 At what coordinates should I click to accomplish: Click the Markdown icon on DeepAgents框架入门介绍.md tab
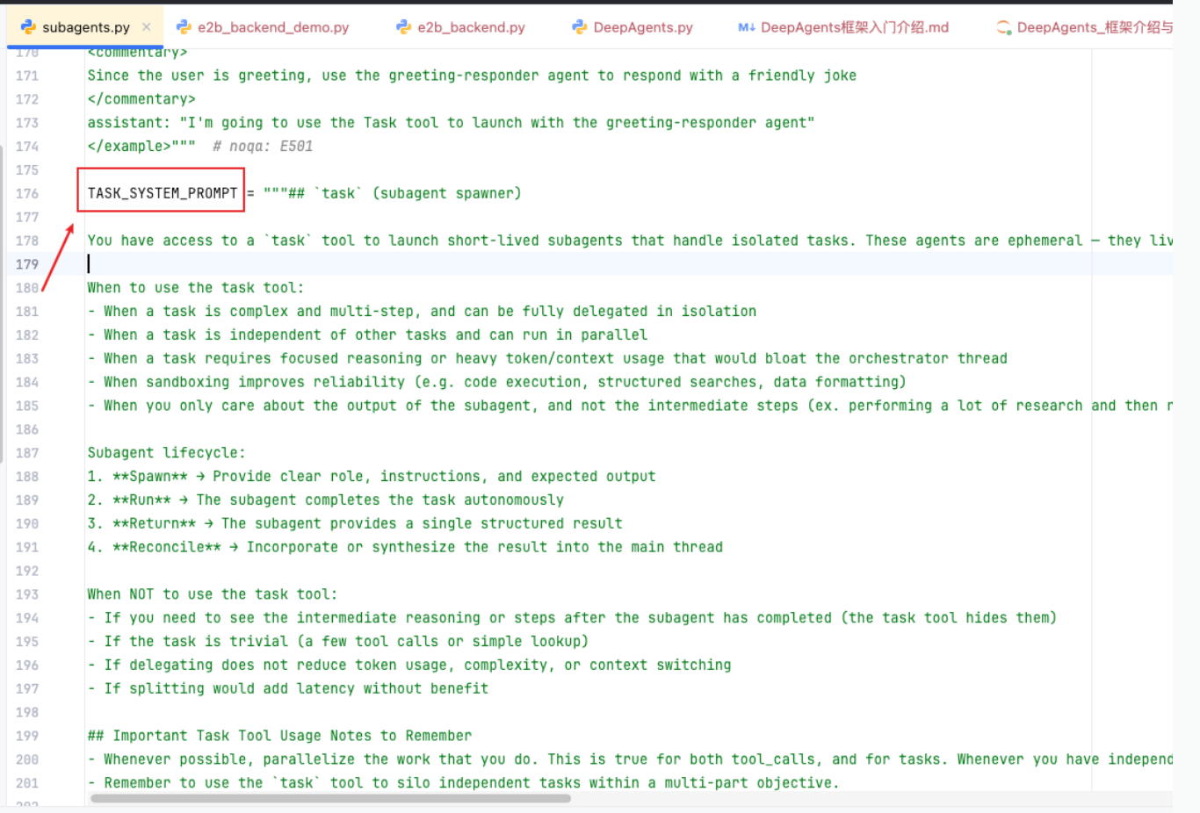pos(747,27)
